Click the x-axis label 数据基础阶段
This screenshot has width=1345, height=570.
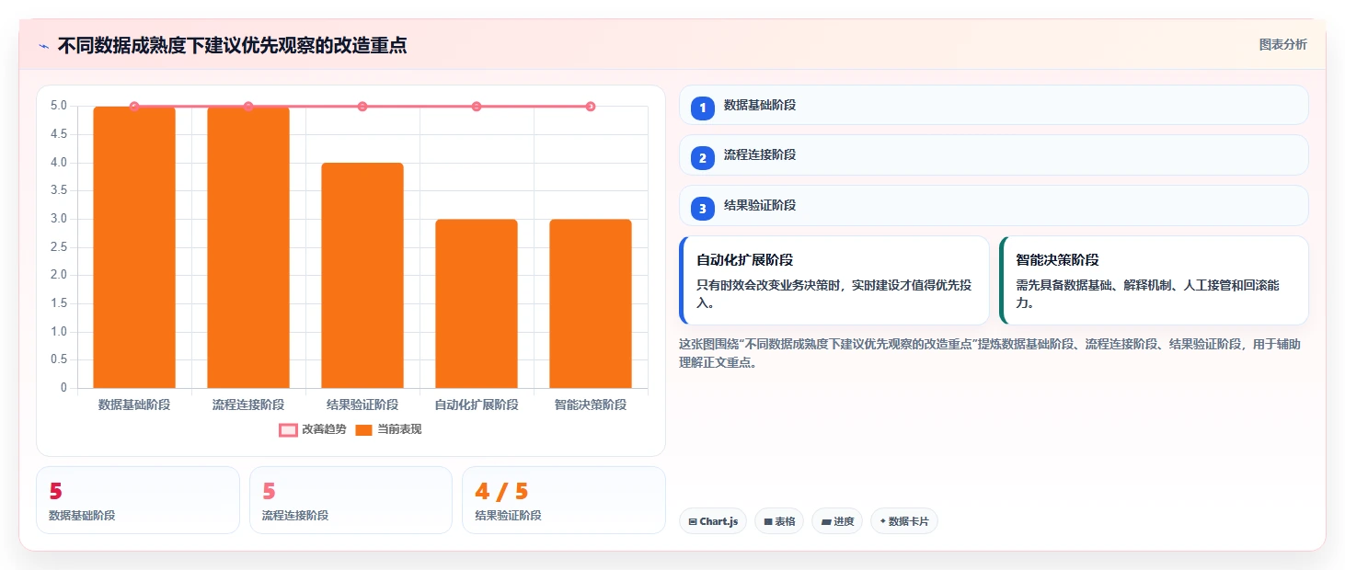tap(134, 405)
